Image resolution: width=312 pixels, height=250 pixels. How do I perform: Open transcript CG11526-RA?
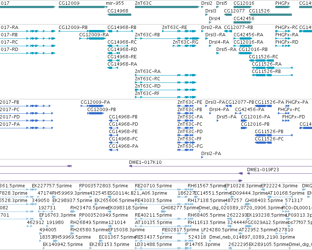coord(267,64)
